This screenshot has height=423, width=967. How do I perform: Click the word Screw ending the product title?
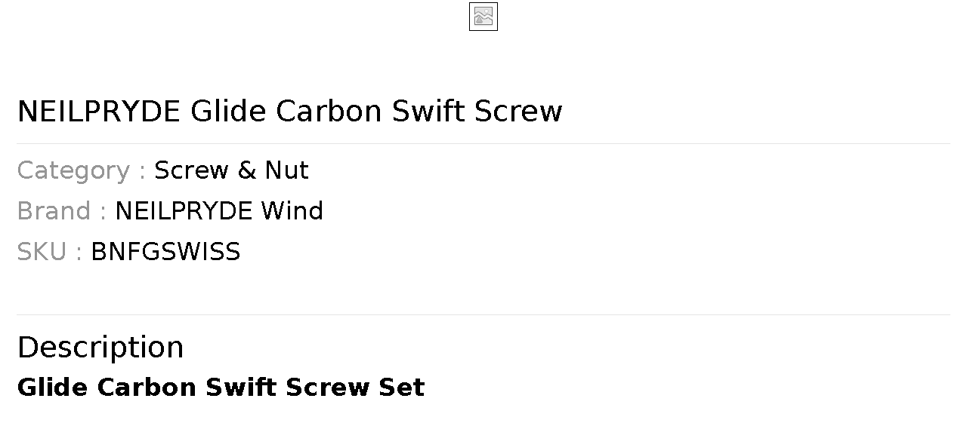(x=518, y=112)
